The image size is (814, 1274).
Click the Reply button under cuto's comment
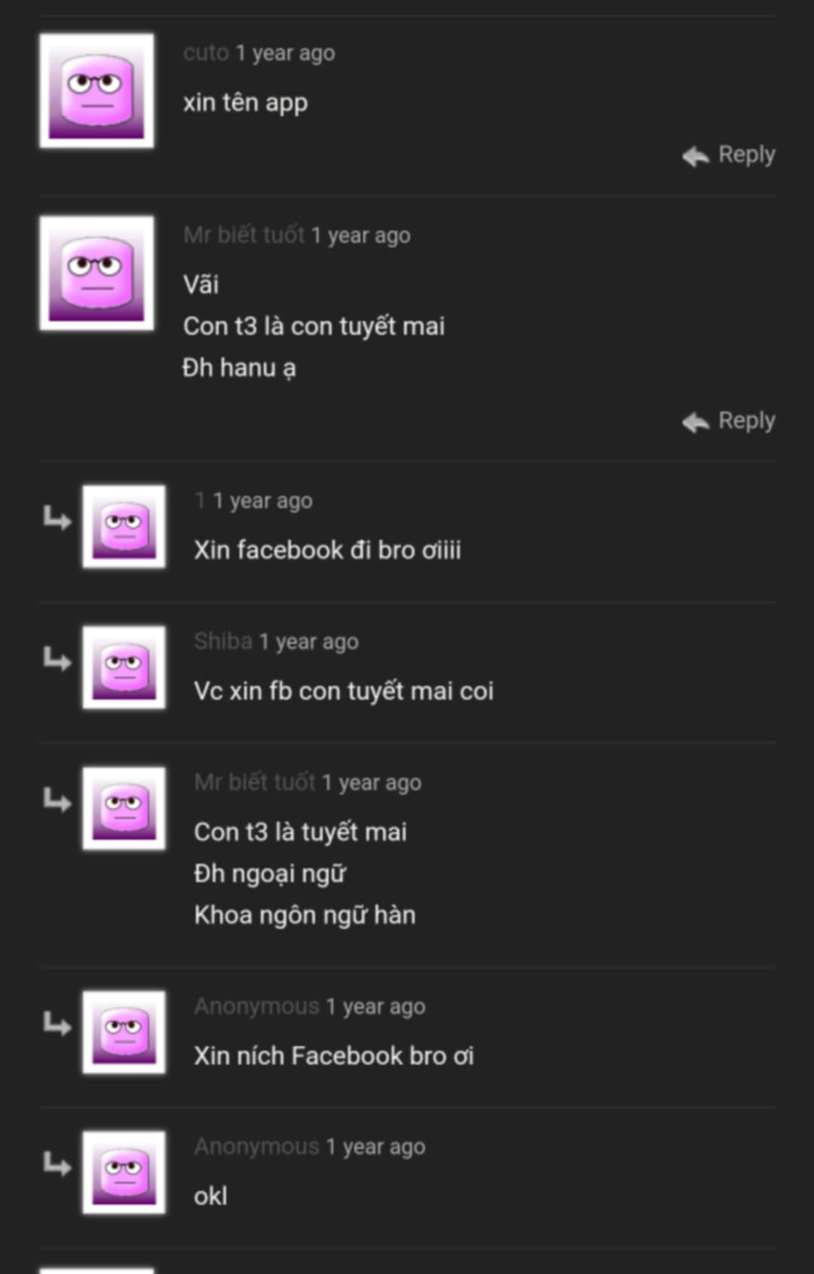[x=729, y=155]
